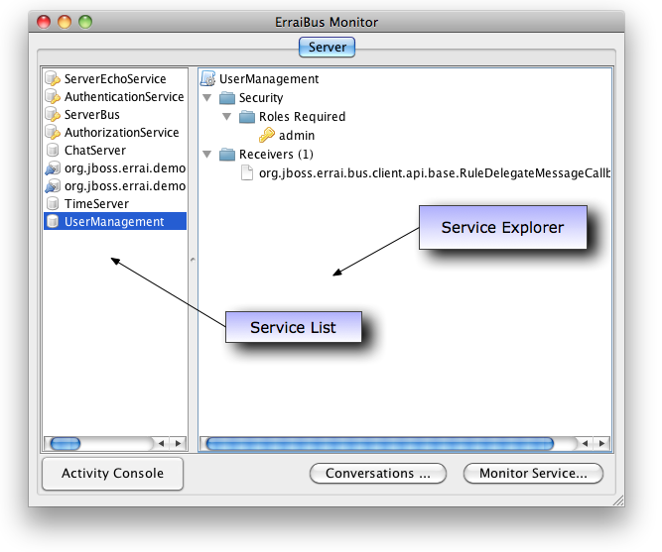The width and height of the screenshot is (662, 552).
Task: Click the service list horizontal scrollbar thumb
Action: pos(66,444)
